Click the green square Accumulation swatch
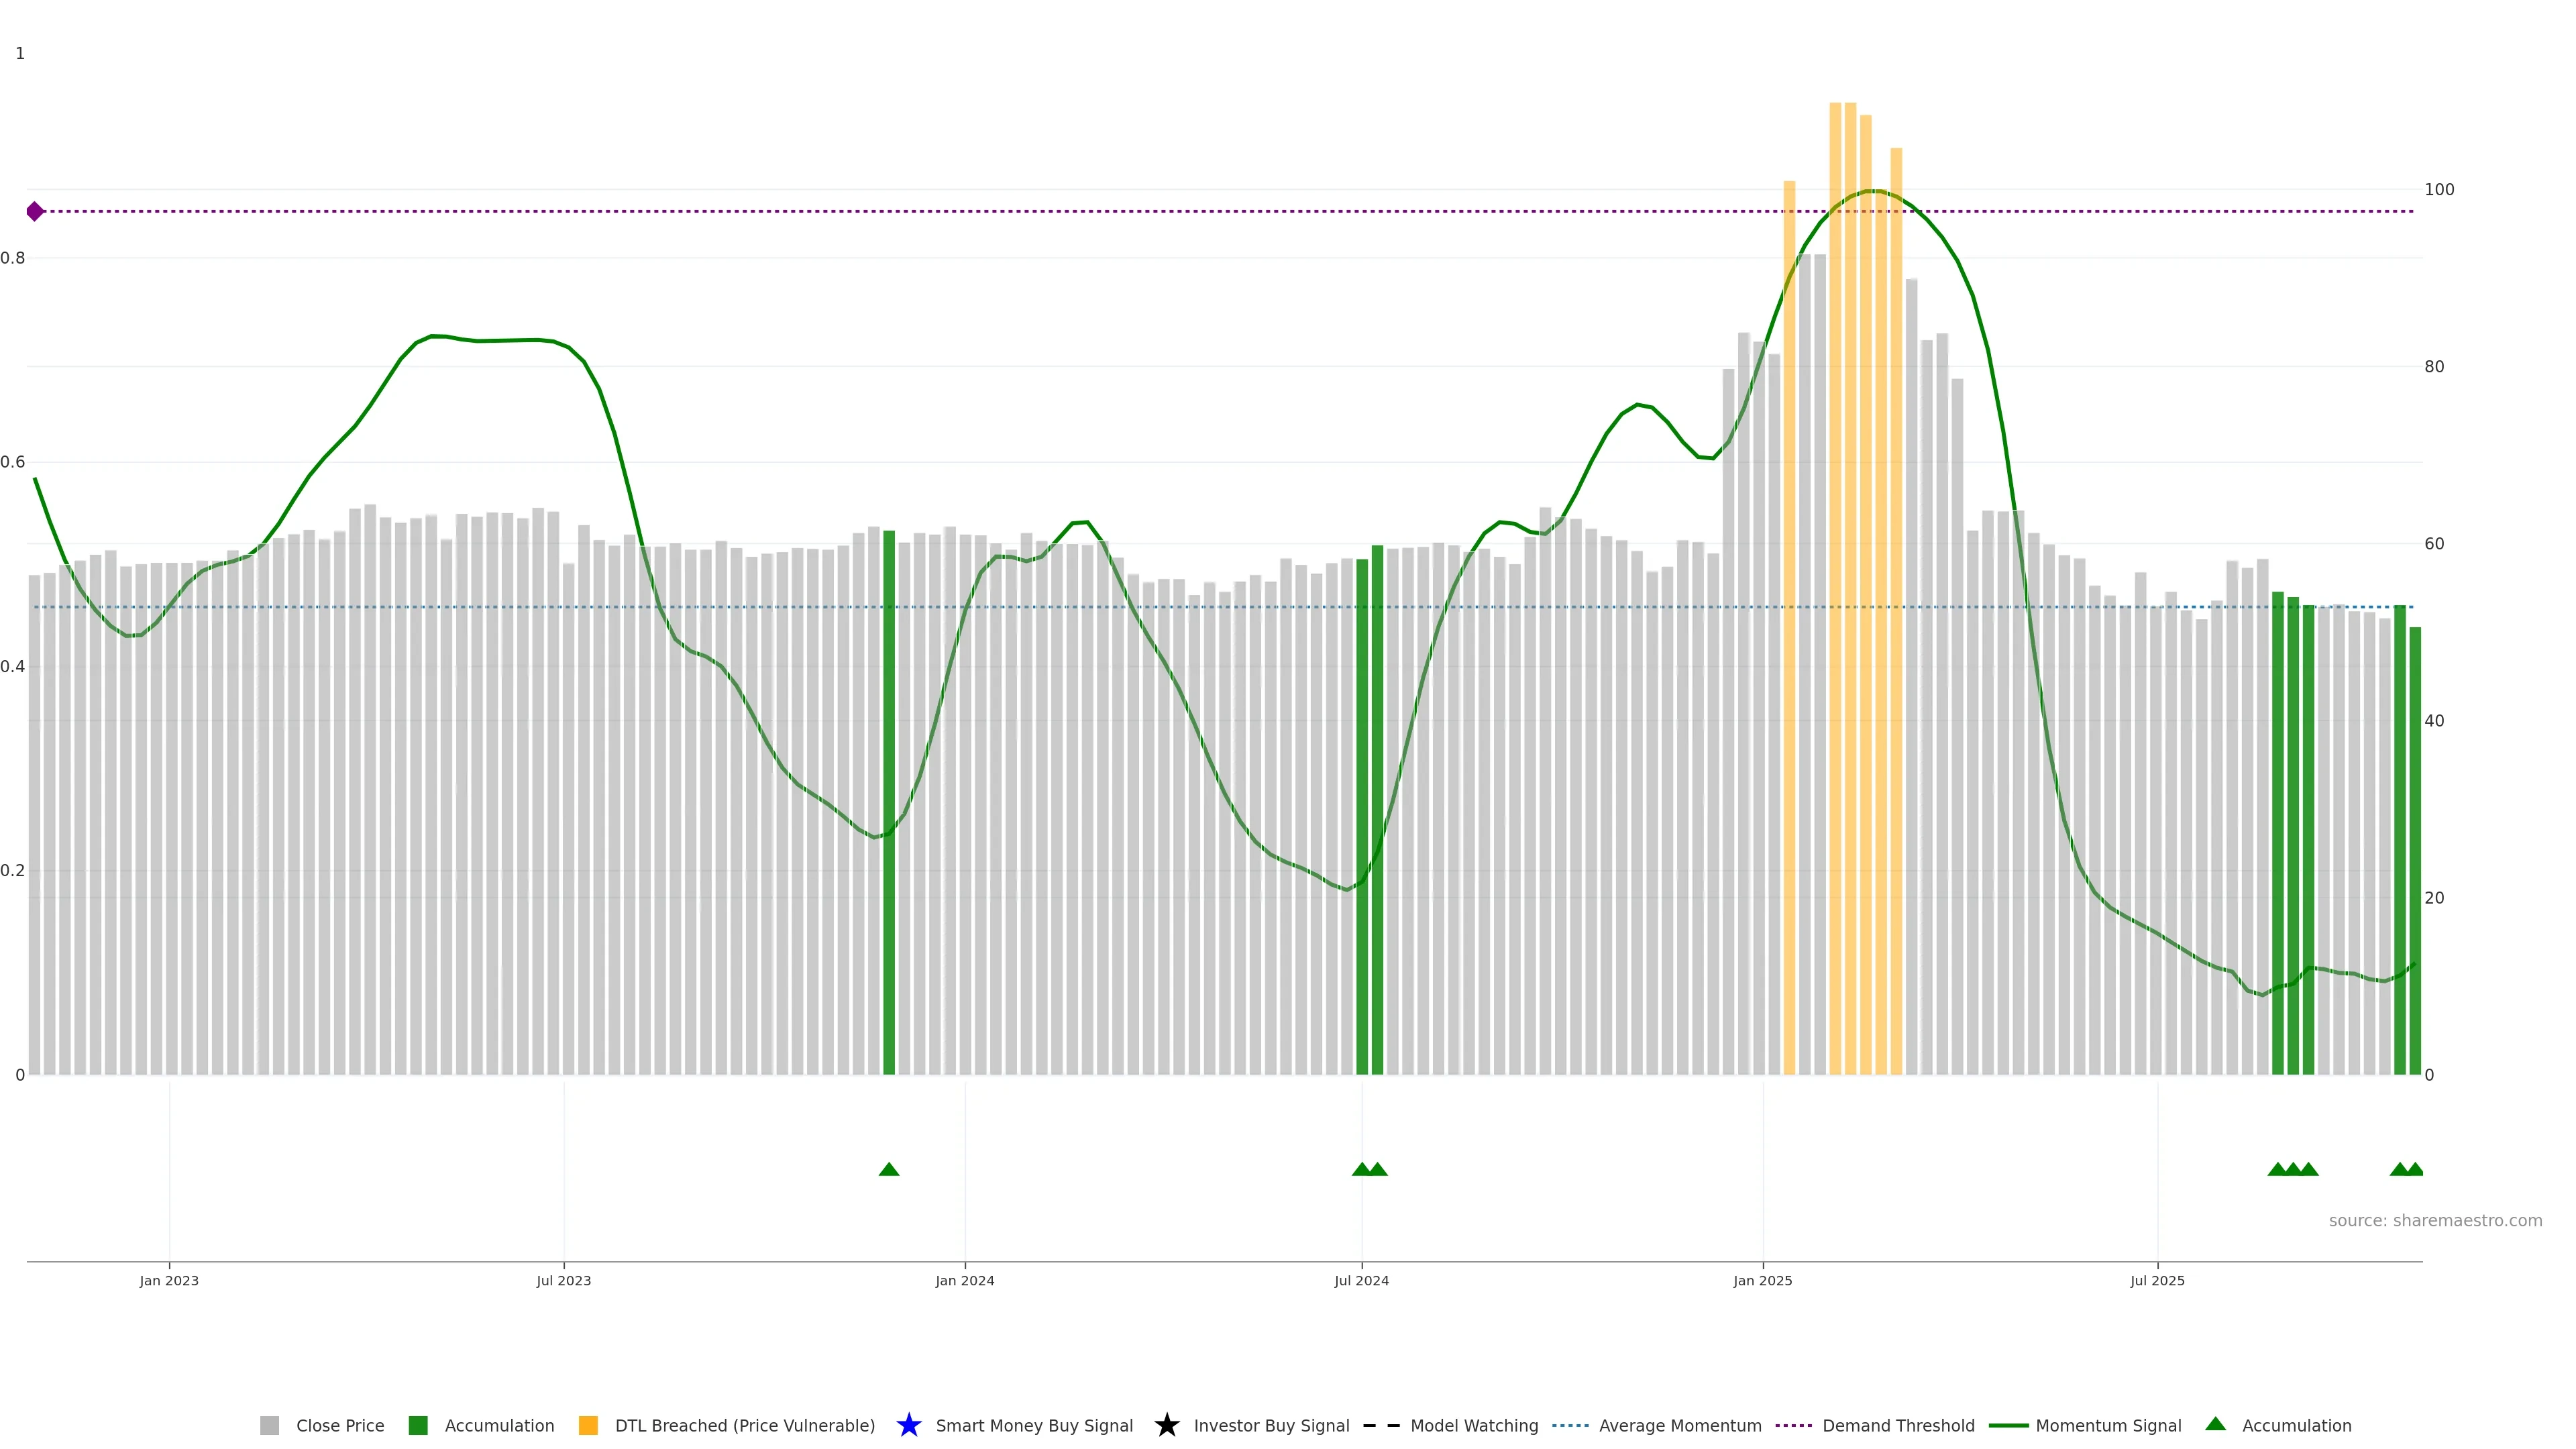Viewport: 2576px width, 1449px height. 418,1425
